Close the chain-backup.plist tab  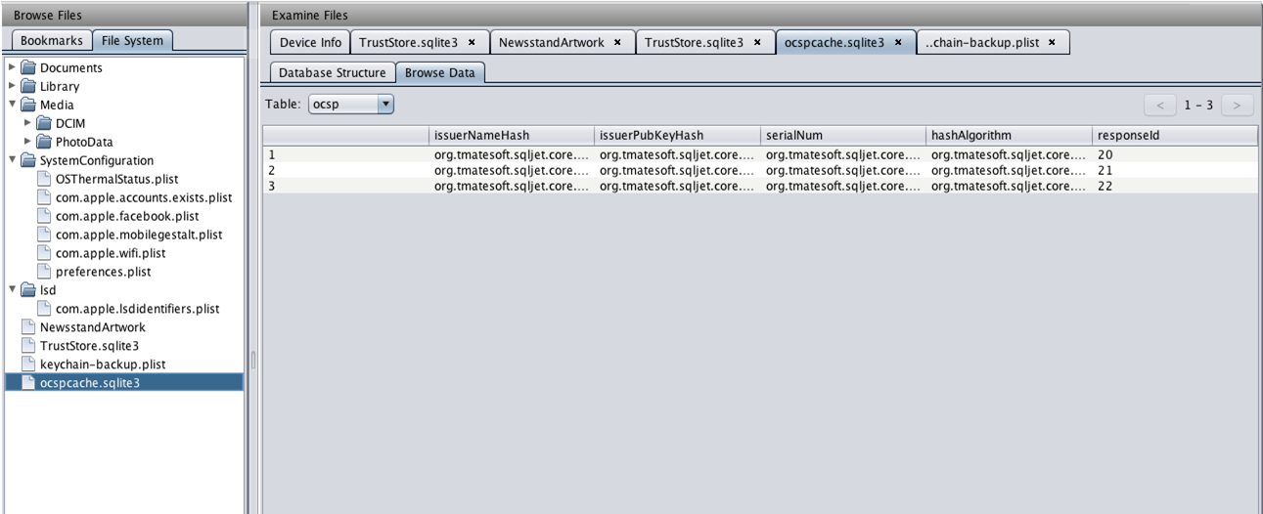[1052, 43]
